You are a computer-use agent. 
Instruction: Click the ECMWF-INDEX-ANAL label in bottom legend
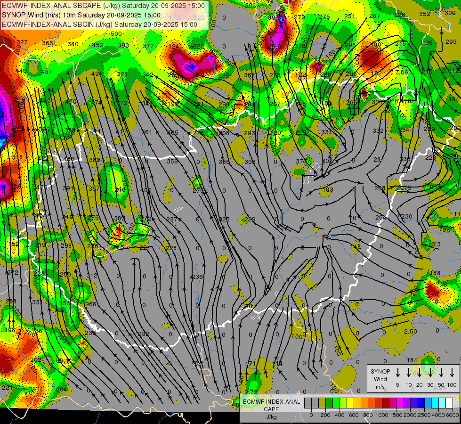point(271,402)
